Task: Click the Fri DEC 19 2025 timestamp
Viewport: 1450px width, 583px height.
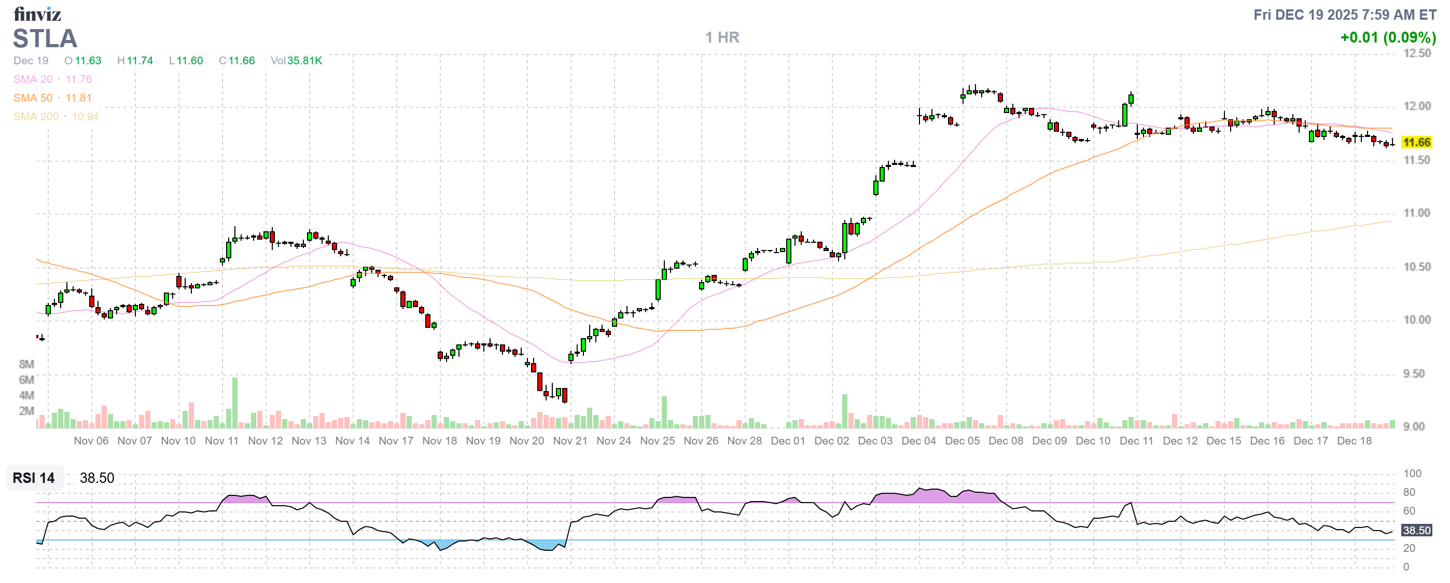Action: (1344, 15)
